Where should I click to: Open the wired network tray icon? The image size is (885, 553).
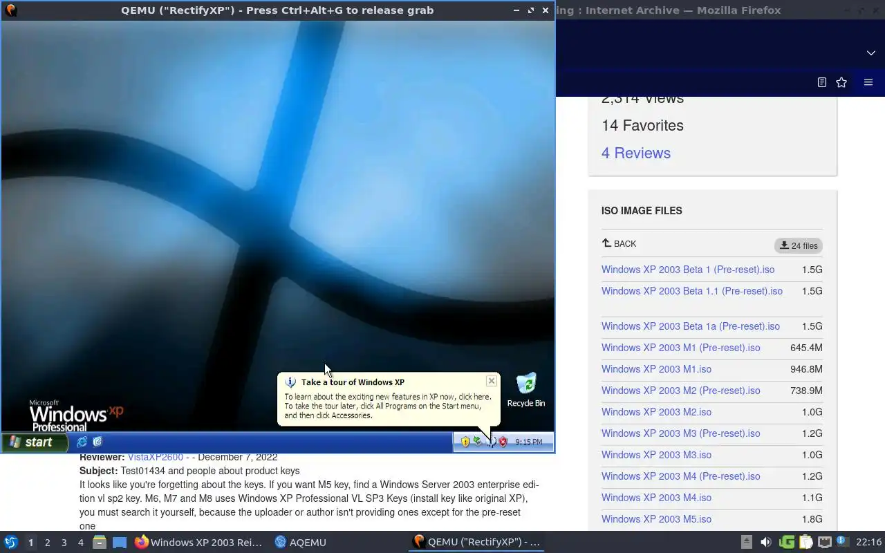tap(824, 543)
